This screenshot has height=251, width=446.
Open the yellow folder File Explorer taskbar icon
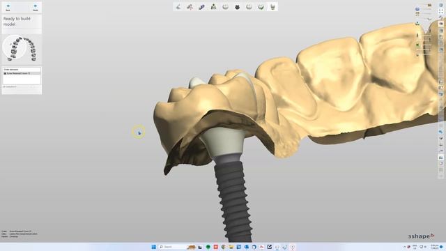coord(231,247)
